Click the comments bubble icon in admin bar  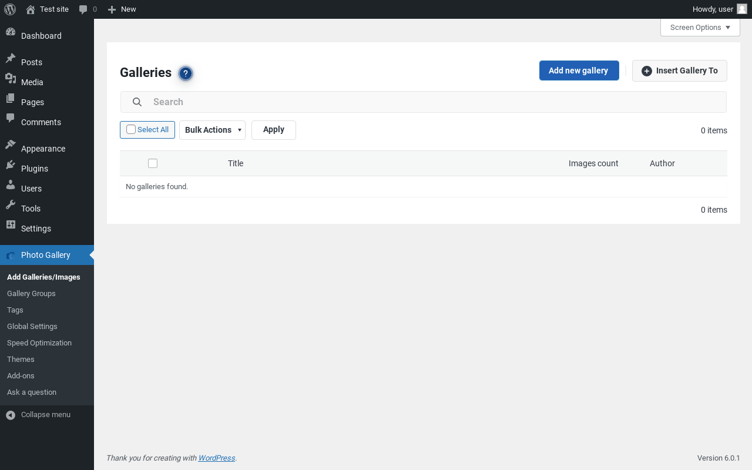(83, 9)
